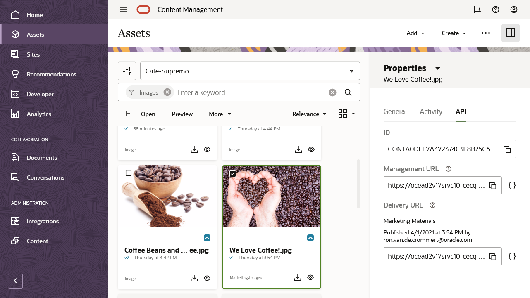Screen dimensions: 530x298
Task: Uncheck the We Love Coffee! checkbox
Action: click(233, 174)
